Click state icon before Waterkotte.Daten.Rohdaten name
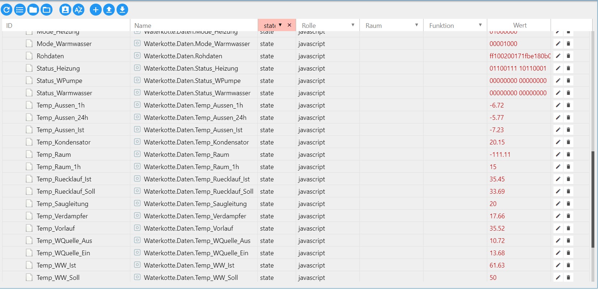This screenshot has width=598, height=290. (x=137, y=56)
